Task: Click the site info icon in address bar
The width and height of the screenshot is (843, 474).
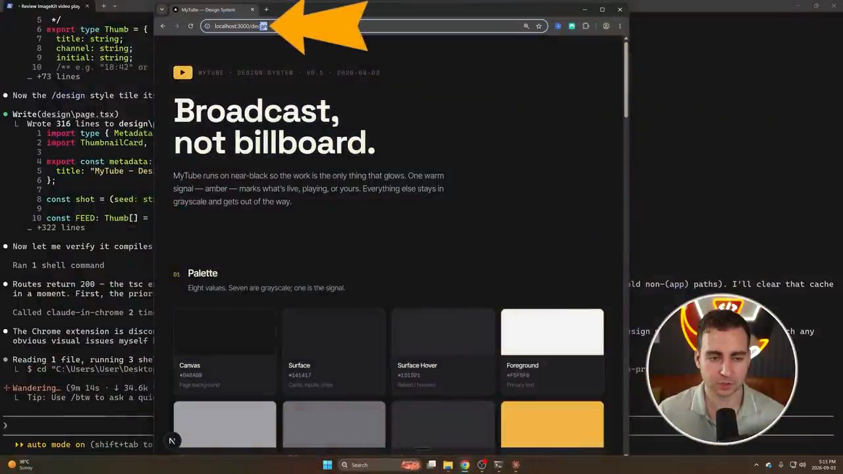Action: point(207,26)
